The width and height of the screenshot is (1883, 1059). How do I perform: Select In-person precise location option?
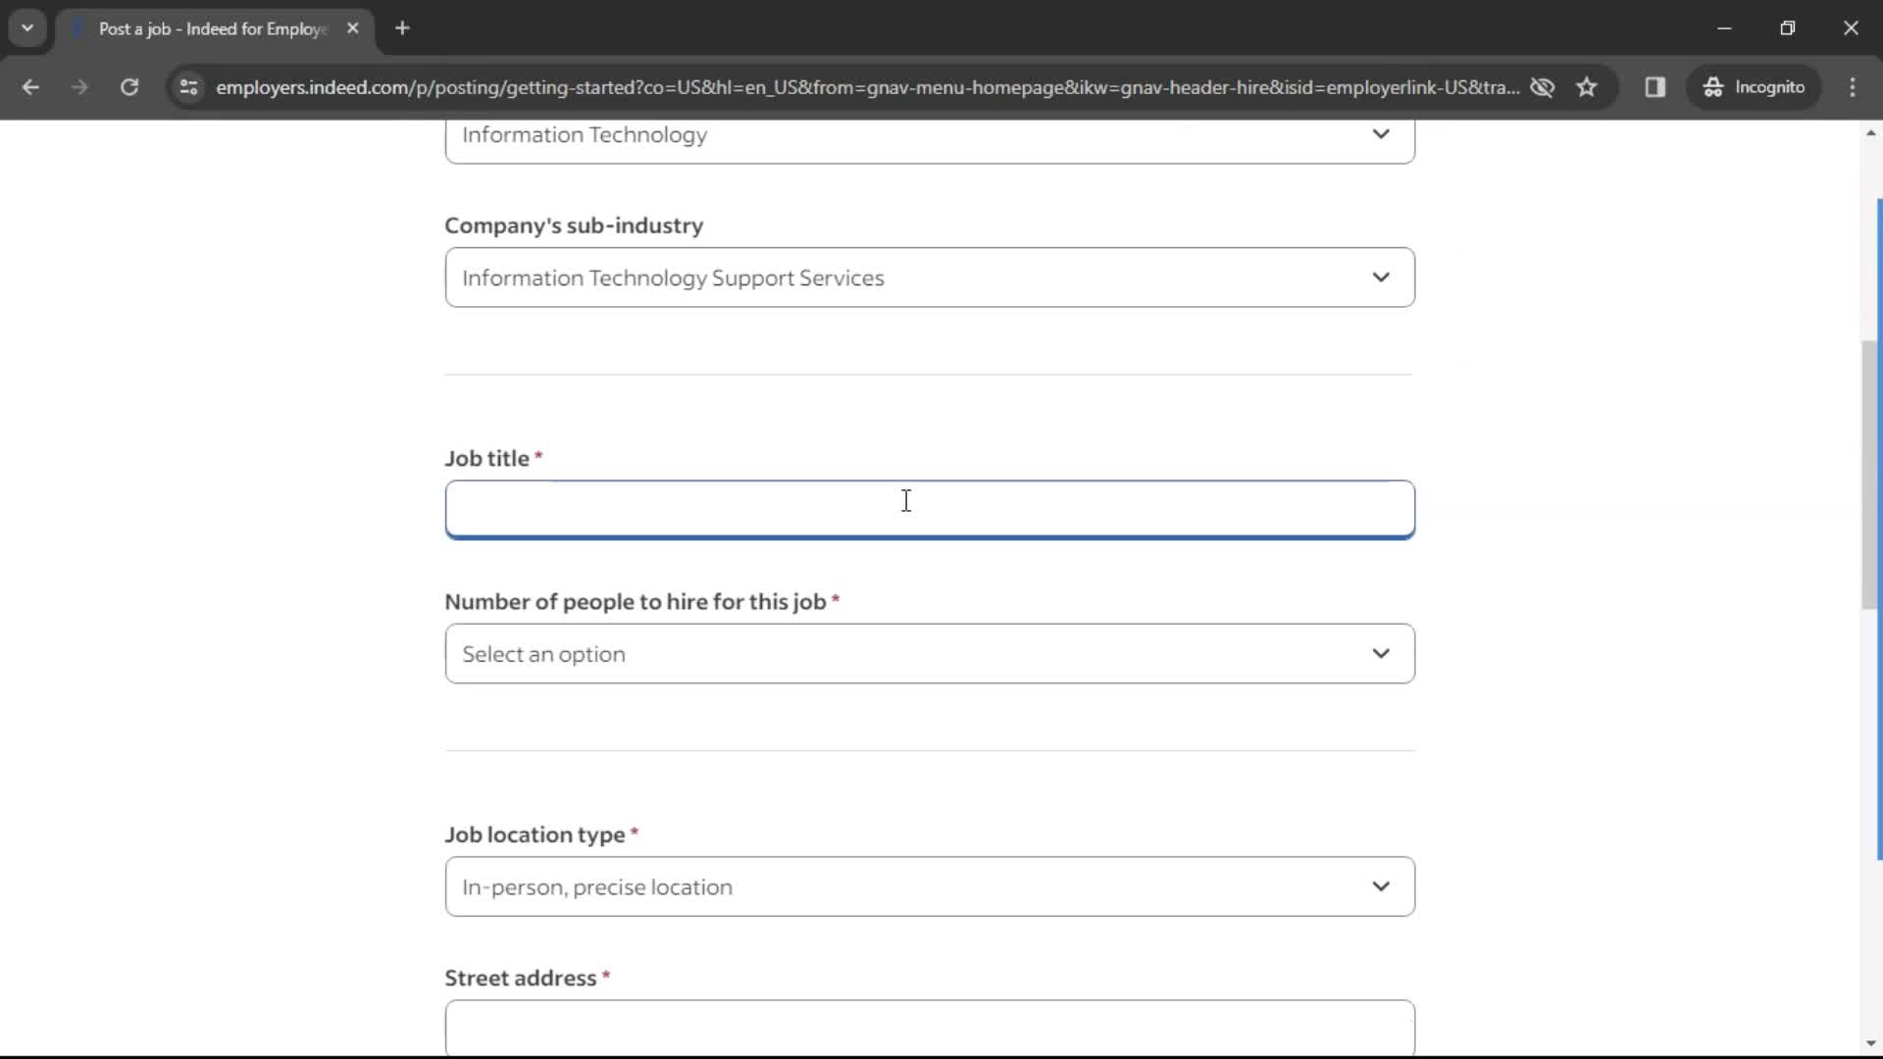point(929,885)
